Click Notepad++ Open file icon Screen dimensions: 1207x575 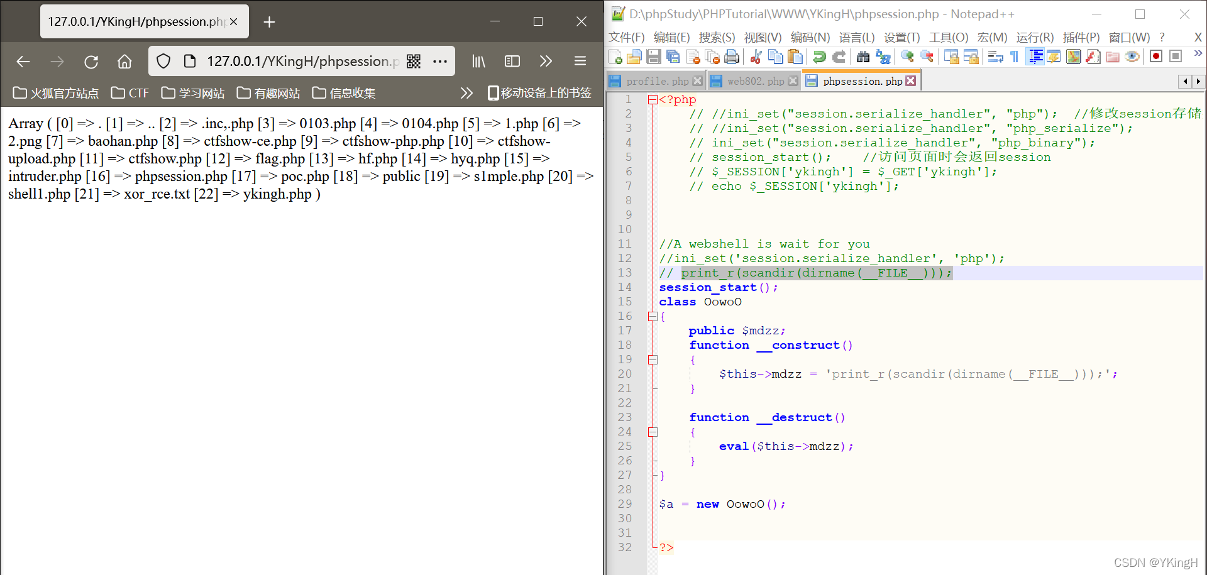(634, 57)
